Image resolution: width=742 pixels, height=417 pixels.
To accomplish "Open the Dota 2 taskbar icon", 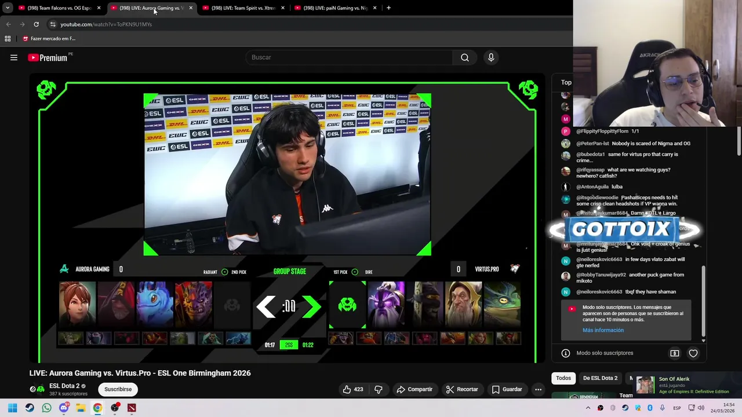I will (x=132, y=408).
